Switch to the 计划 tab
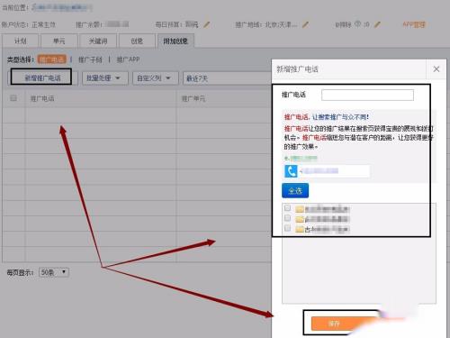 pyautogui.click(x=21, y=41)
